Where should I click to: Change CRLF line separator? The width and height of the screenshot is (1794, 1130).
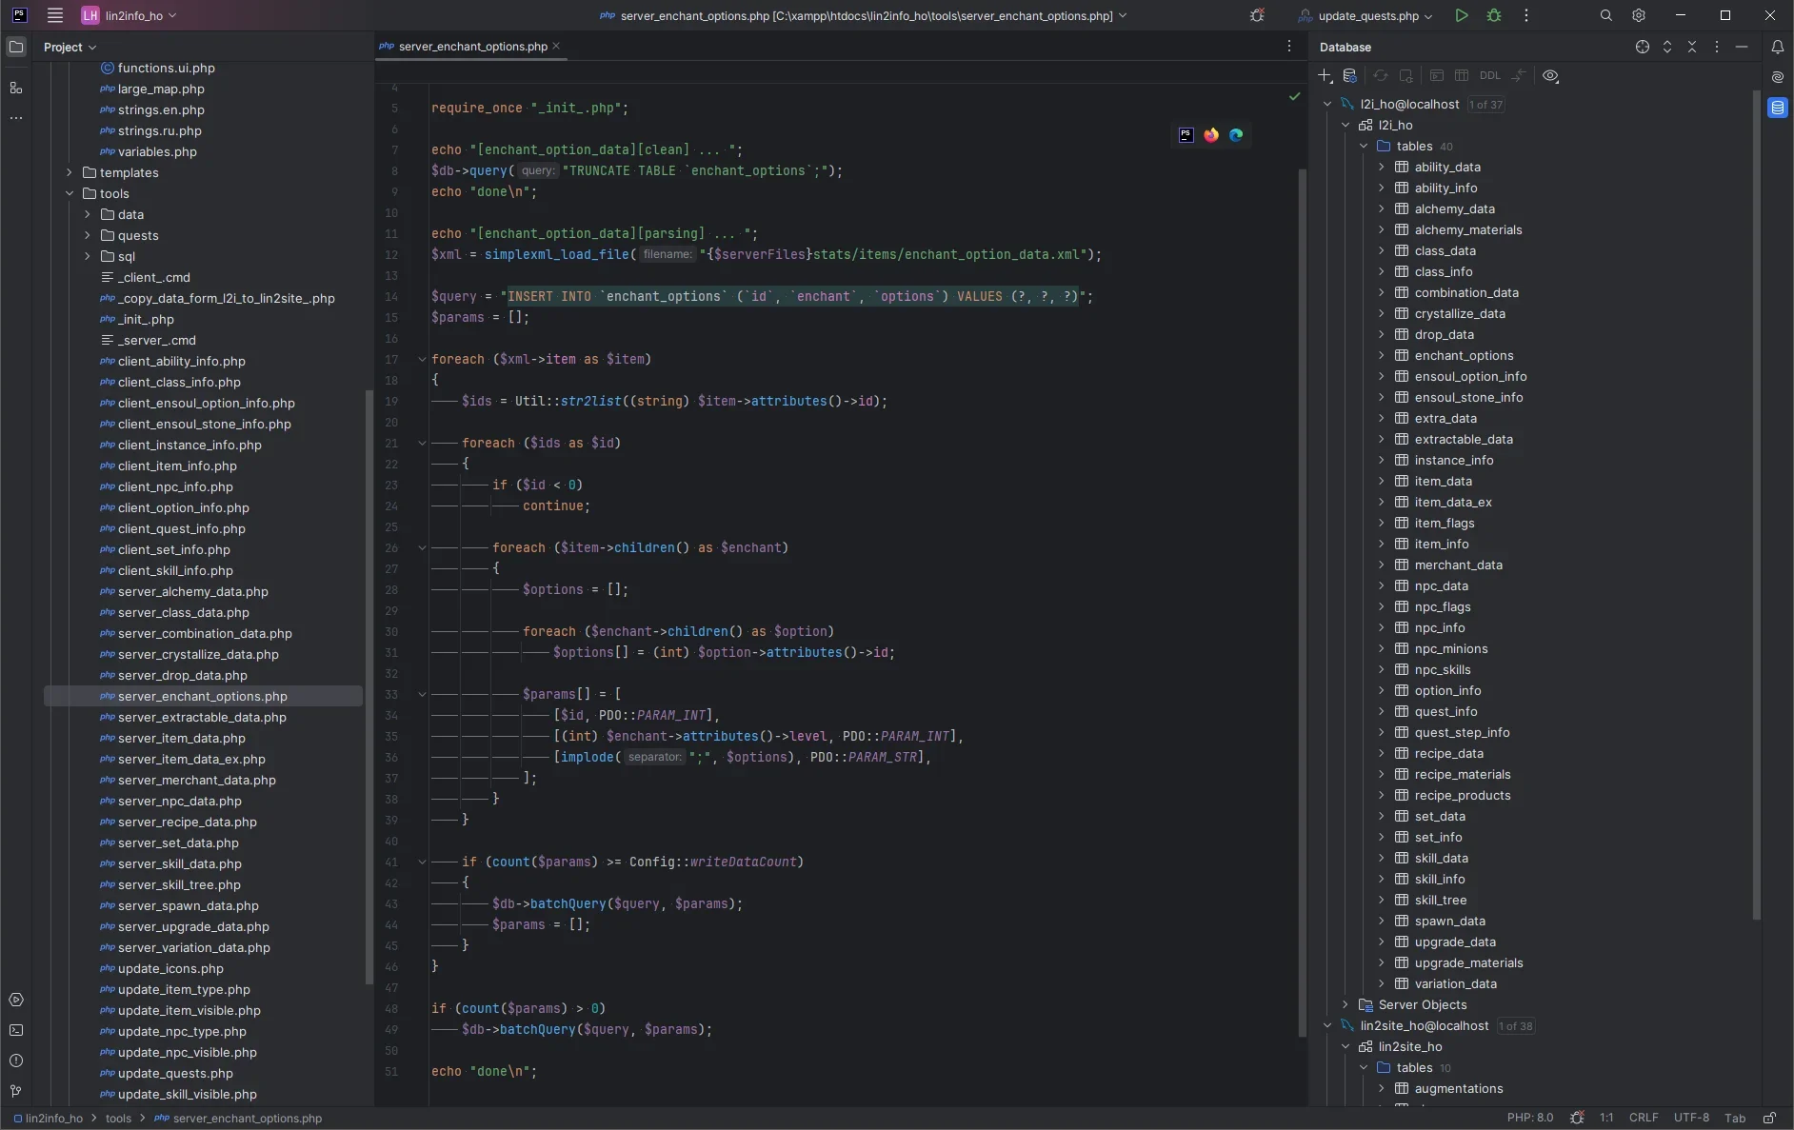[x=1644, y=1118]
